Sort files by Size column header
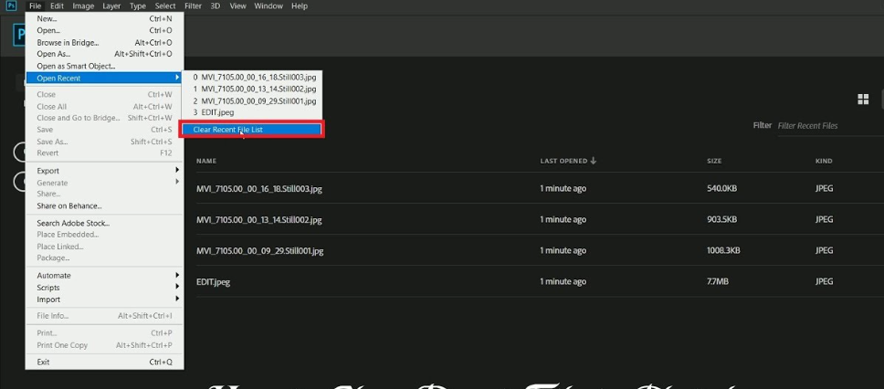The image size is (884, 389). pyautogui.click(x=713, y=162)
